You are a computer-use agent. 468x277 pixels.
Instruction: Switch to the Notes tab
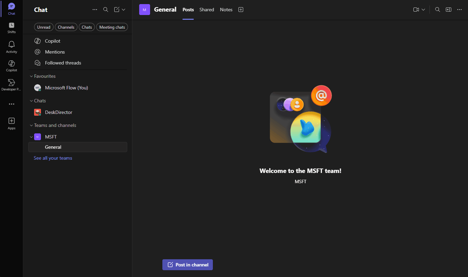click(x=226, y=10)
